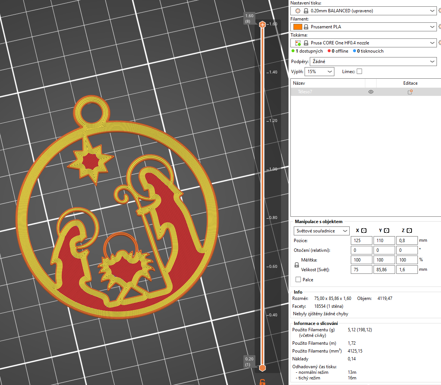Click the Pozice X input field
The height and width of the screenshot is (385, 441).
[361, 241]
